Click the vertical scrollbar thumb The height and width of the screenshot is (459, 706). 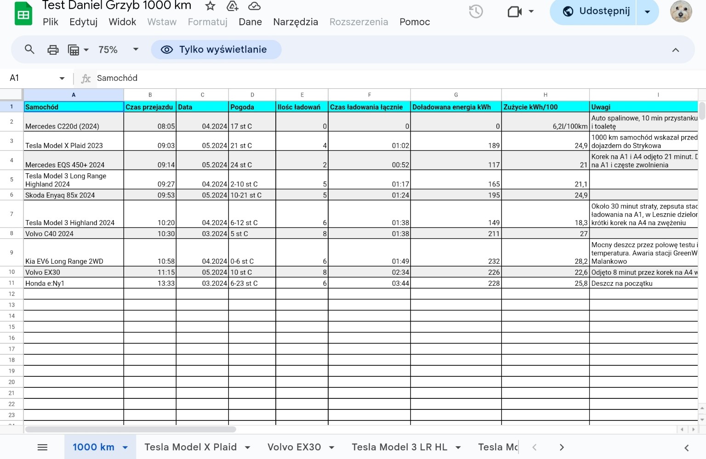coord(702,111)
